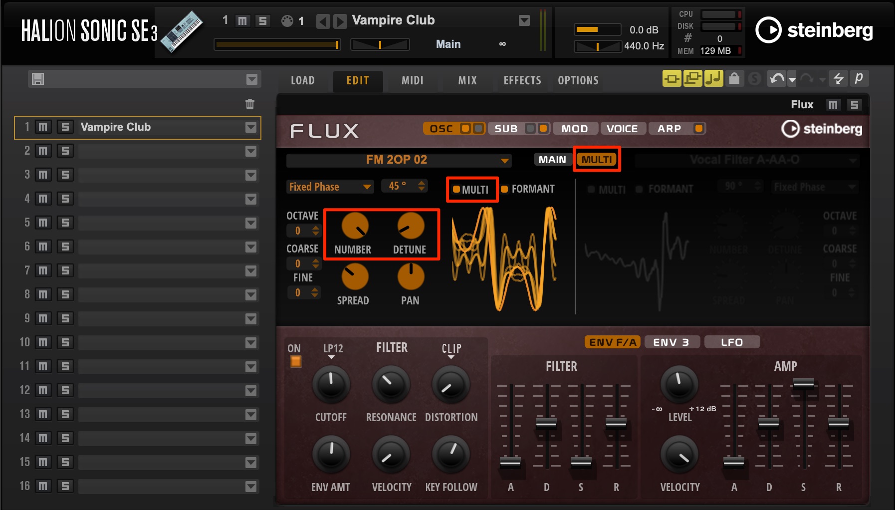Open the SUB oscillator page
This screenshot has height=510, width=895.
click(506, 129)
